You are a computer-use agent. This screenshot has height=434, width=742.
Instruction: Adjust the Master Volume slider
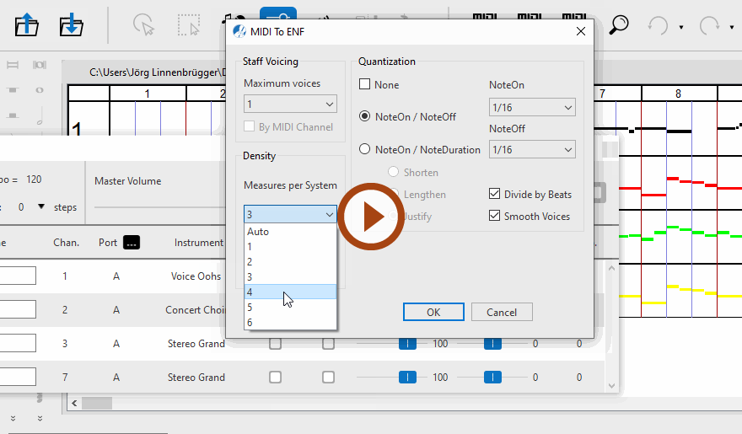159,207
